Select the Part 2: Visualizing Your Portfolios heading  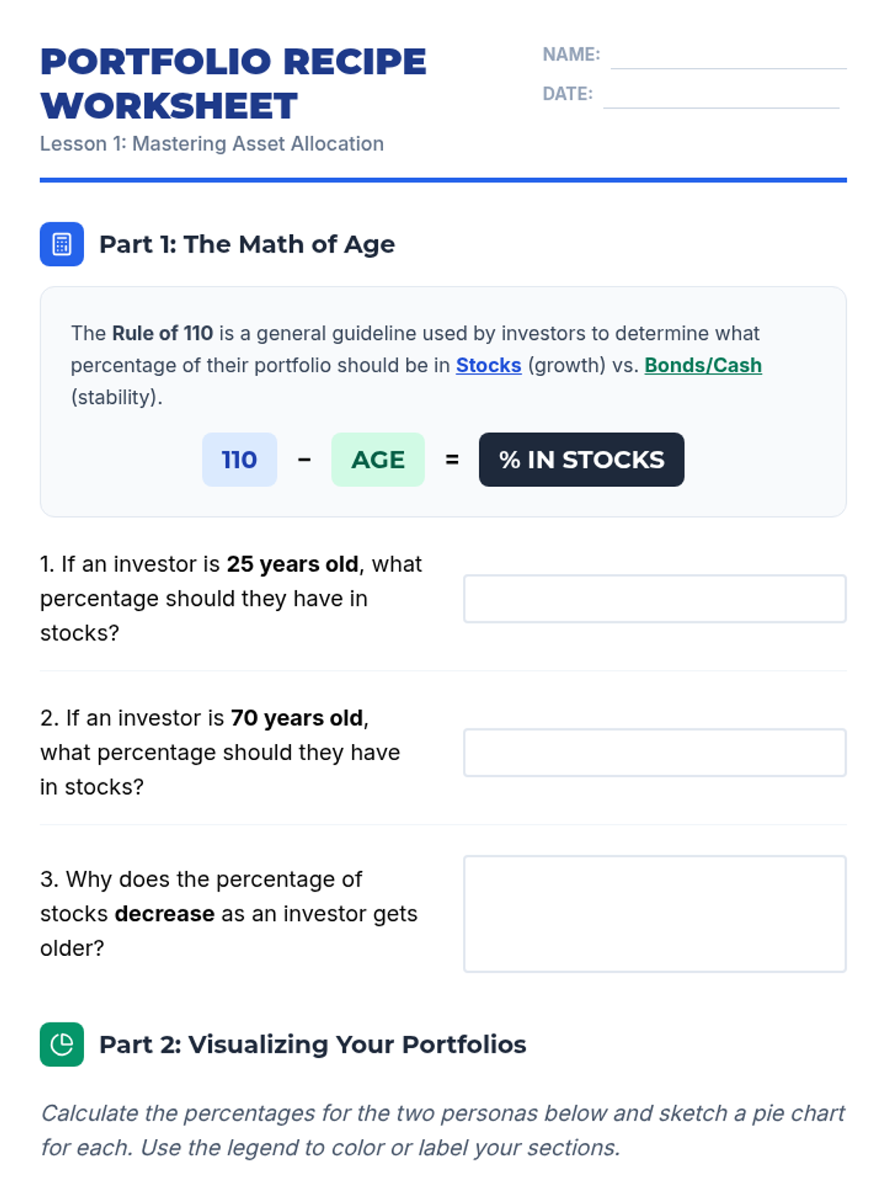(x=312, y=1044)
